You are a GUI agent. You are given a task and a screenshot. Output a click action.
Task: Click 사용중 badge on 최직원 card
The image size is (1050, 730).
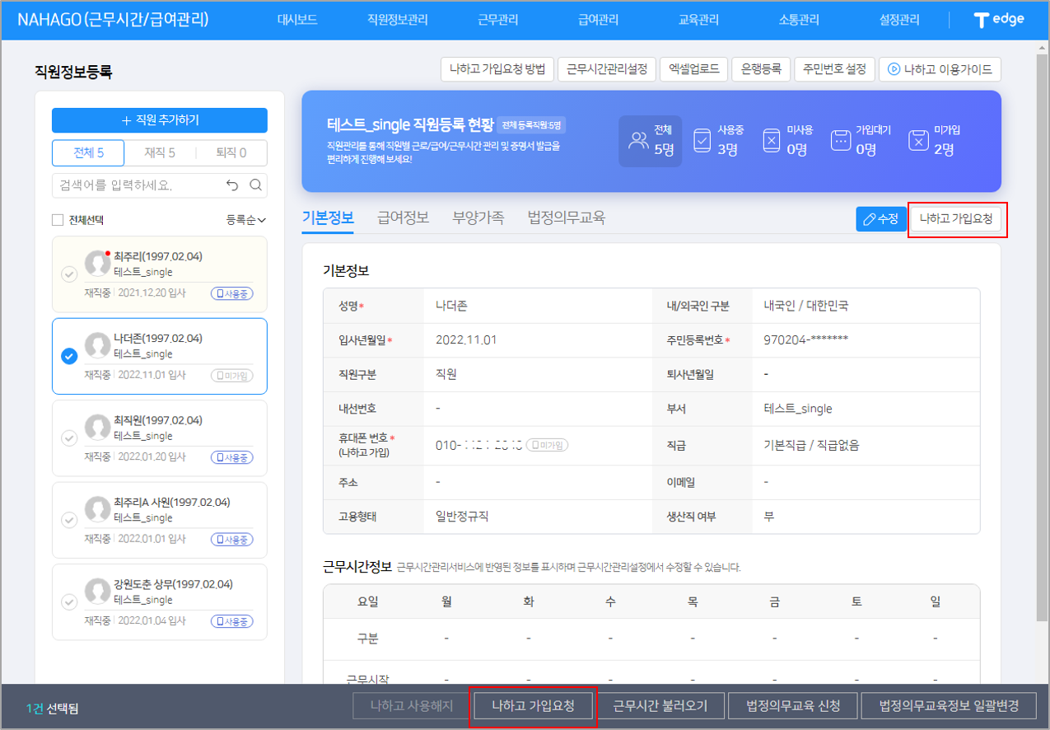coord(232,457)
